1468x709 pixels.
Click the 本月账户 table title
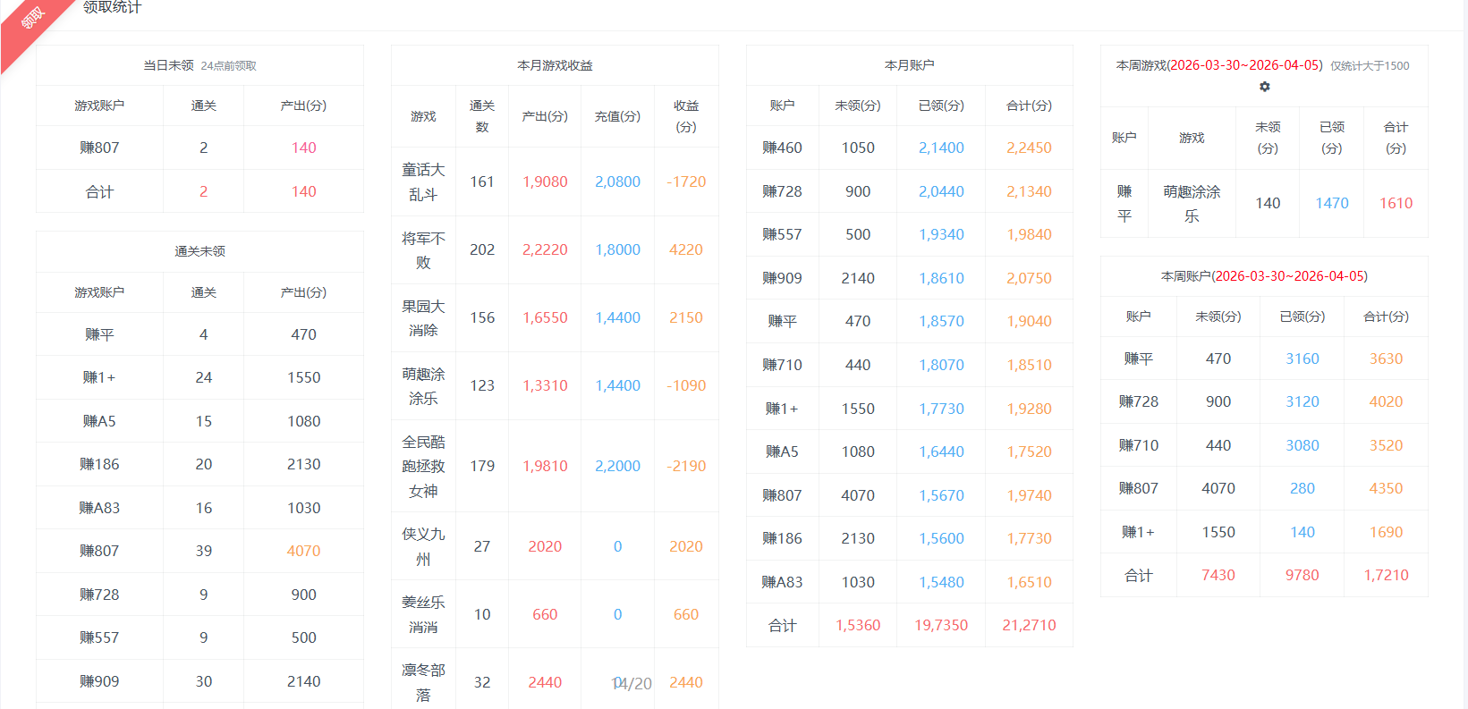tap(909, 65)
